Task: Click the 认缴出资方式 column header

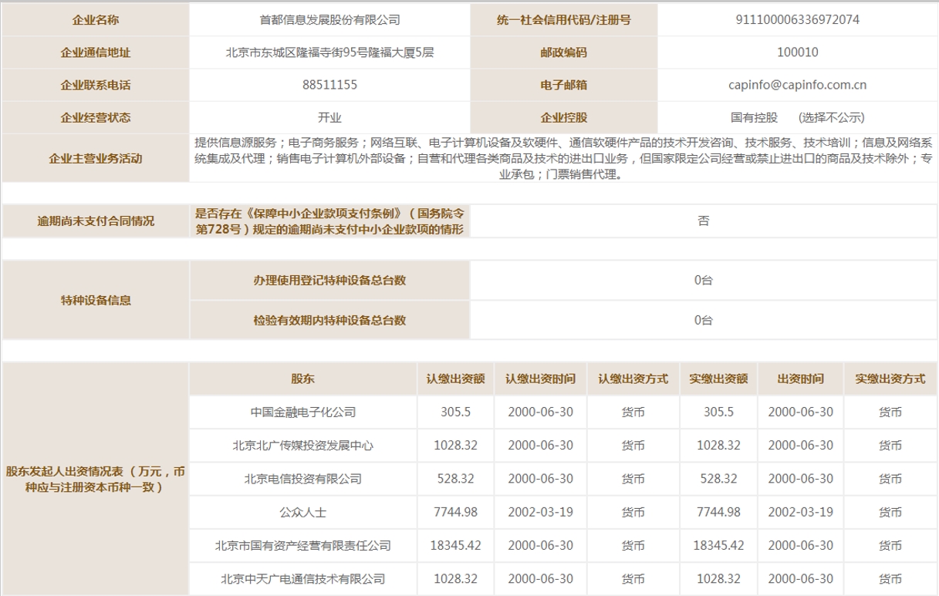Action: pyautogui.click(x=633, y=379)
